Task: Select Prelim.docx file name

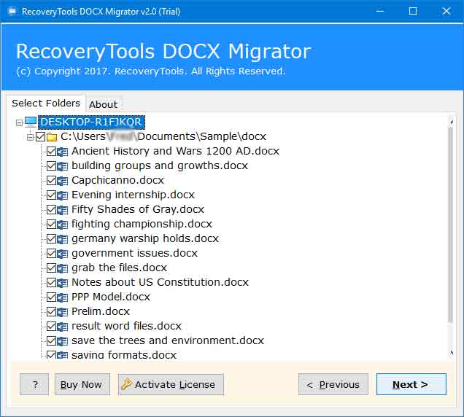Action: point(101,312)
